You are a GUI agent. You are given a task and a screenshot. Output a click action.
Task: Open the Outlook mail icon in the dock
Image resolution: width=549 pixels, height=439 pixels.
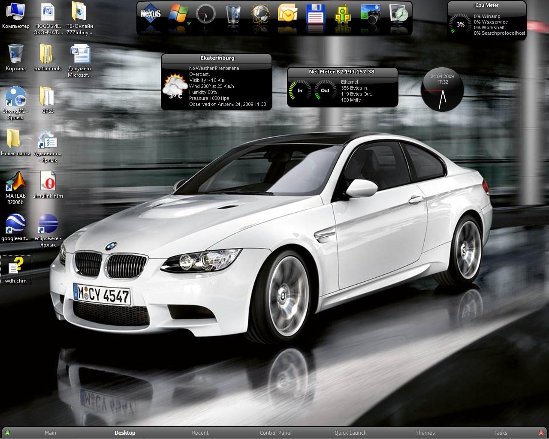[x=287, y=14]
